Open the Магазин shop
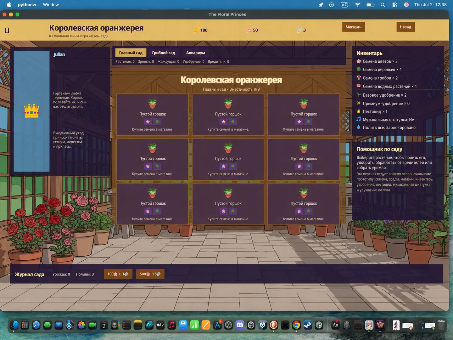The width and height of the screenshot is (453, 340). coord(353,27)
